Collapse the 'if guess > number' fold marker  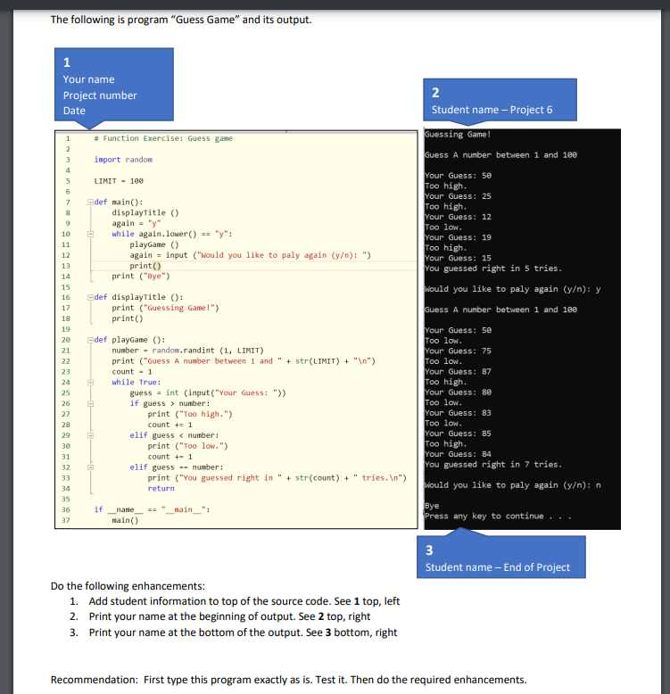pyautogui.click(x=90, y=404)
